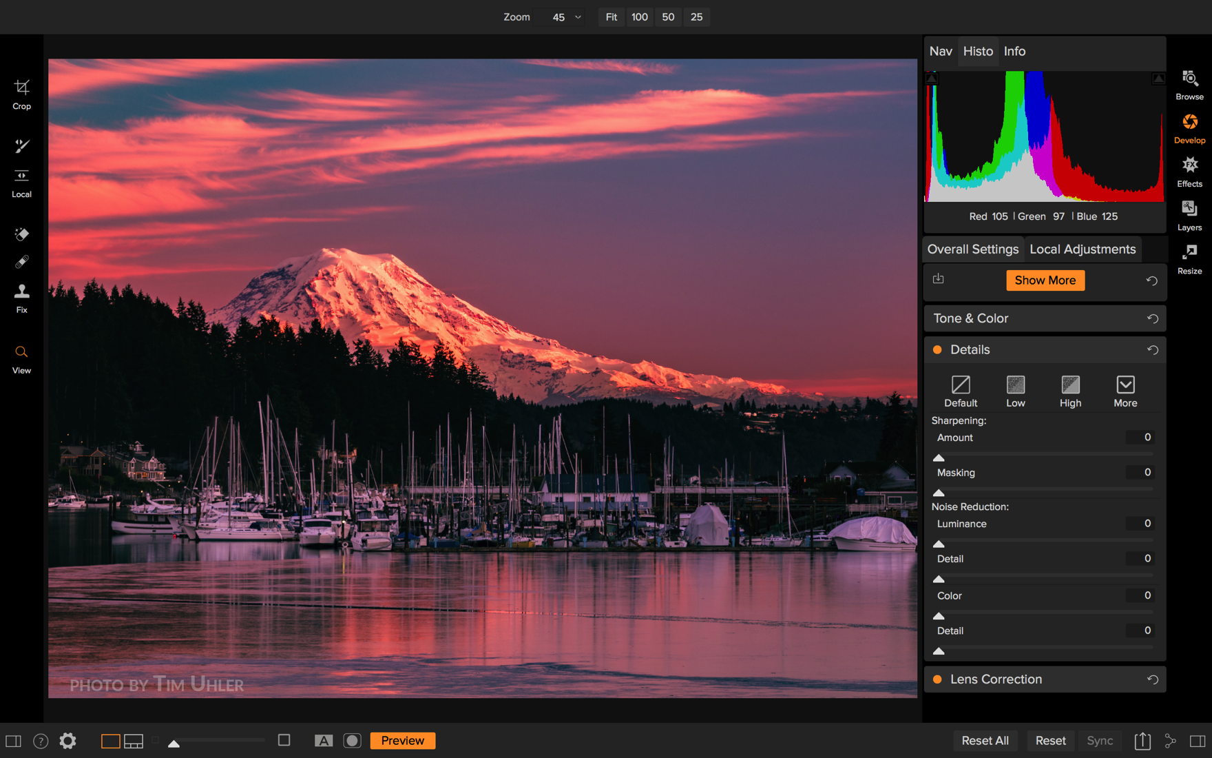The width and height of the screenshot is (1212, 758).
Task: Switch to the Histo tab
Action: (978, 51)
